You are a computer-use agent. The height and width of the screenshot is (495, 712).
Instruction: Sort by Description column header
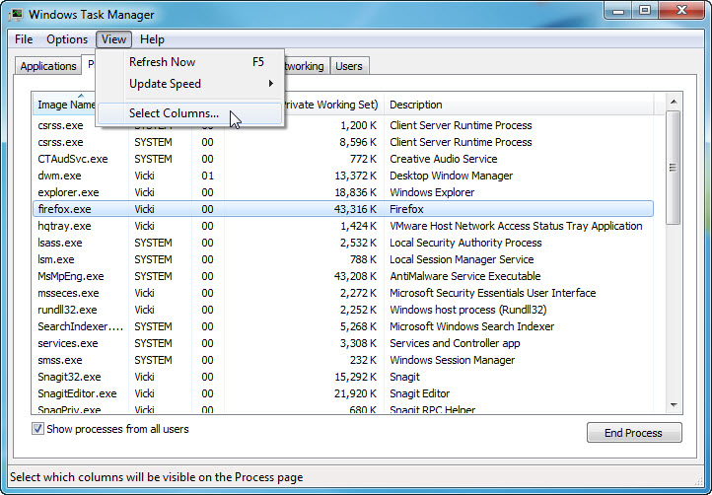tap(519, 105)
